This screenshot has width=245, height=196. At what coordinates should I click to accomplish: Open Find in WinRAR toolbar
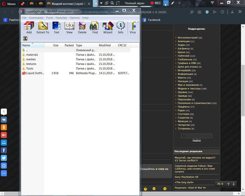coord(95,28)
